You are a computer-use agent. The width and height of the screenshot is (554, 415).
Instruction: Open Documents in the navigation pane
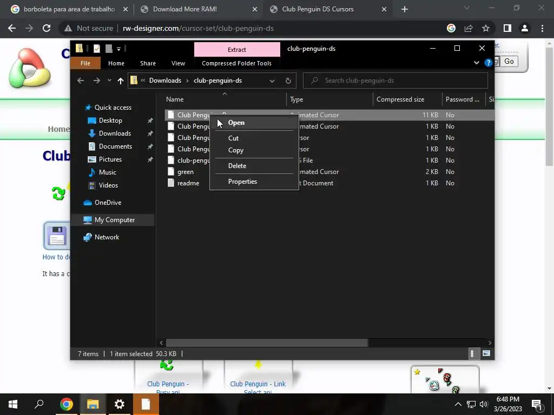115,146
